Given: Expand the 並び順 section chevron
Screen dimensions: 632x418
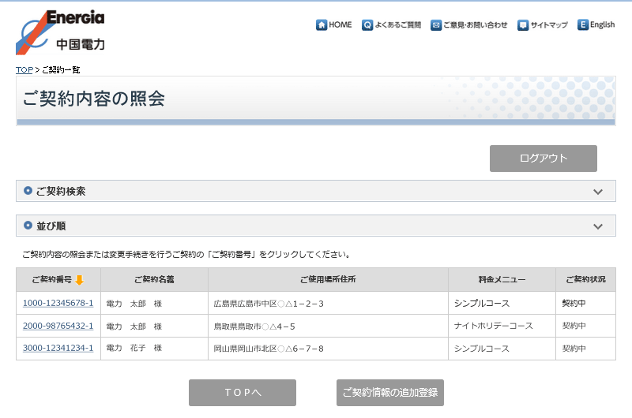Looking at the screenshot, I should (598, 226).
